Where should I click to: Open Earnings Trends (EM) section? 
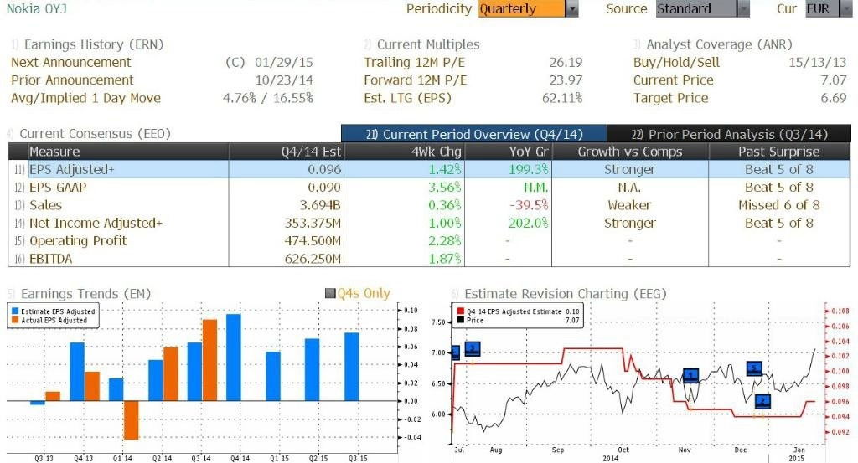pos(85,294)
